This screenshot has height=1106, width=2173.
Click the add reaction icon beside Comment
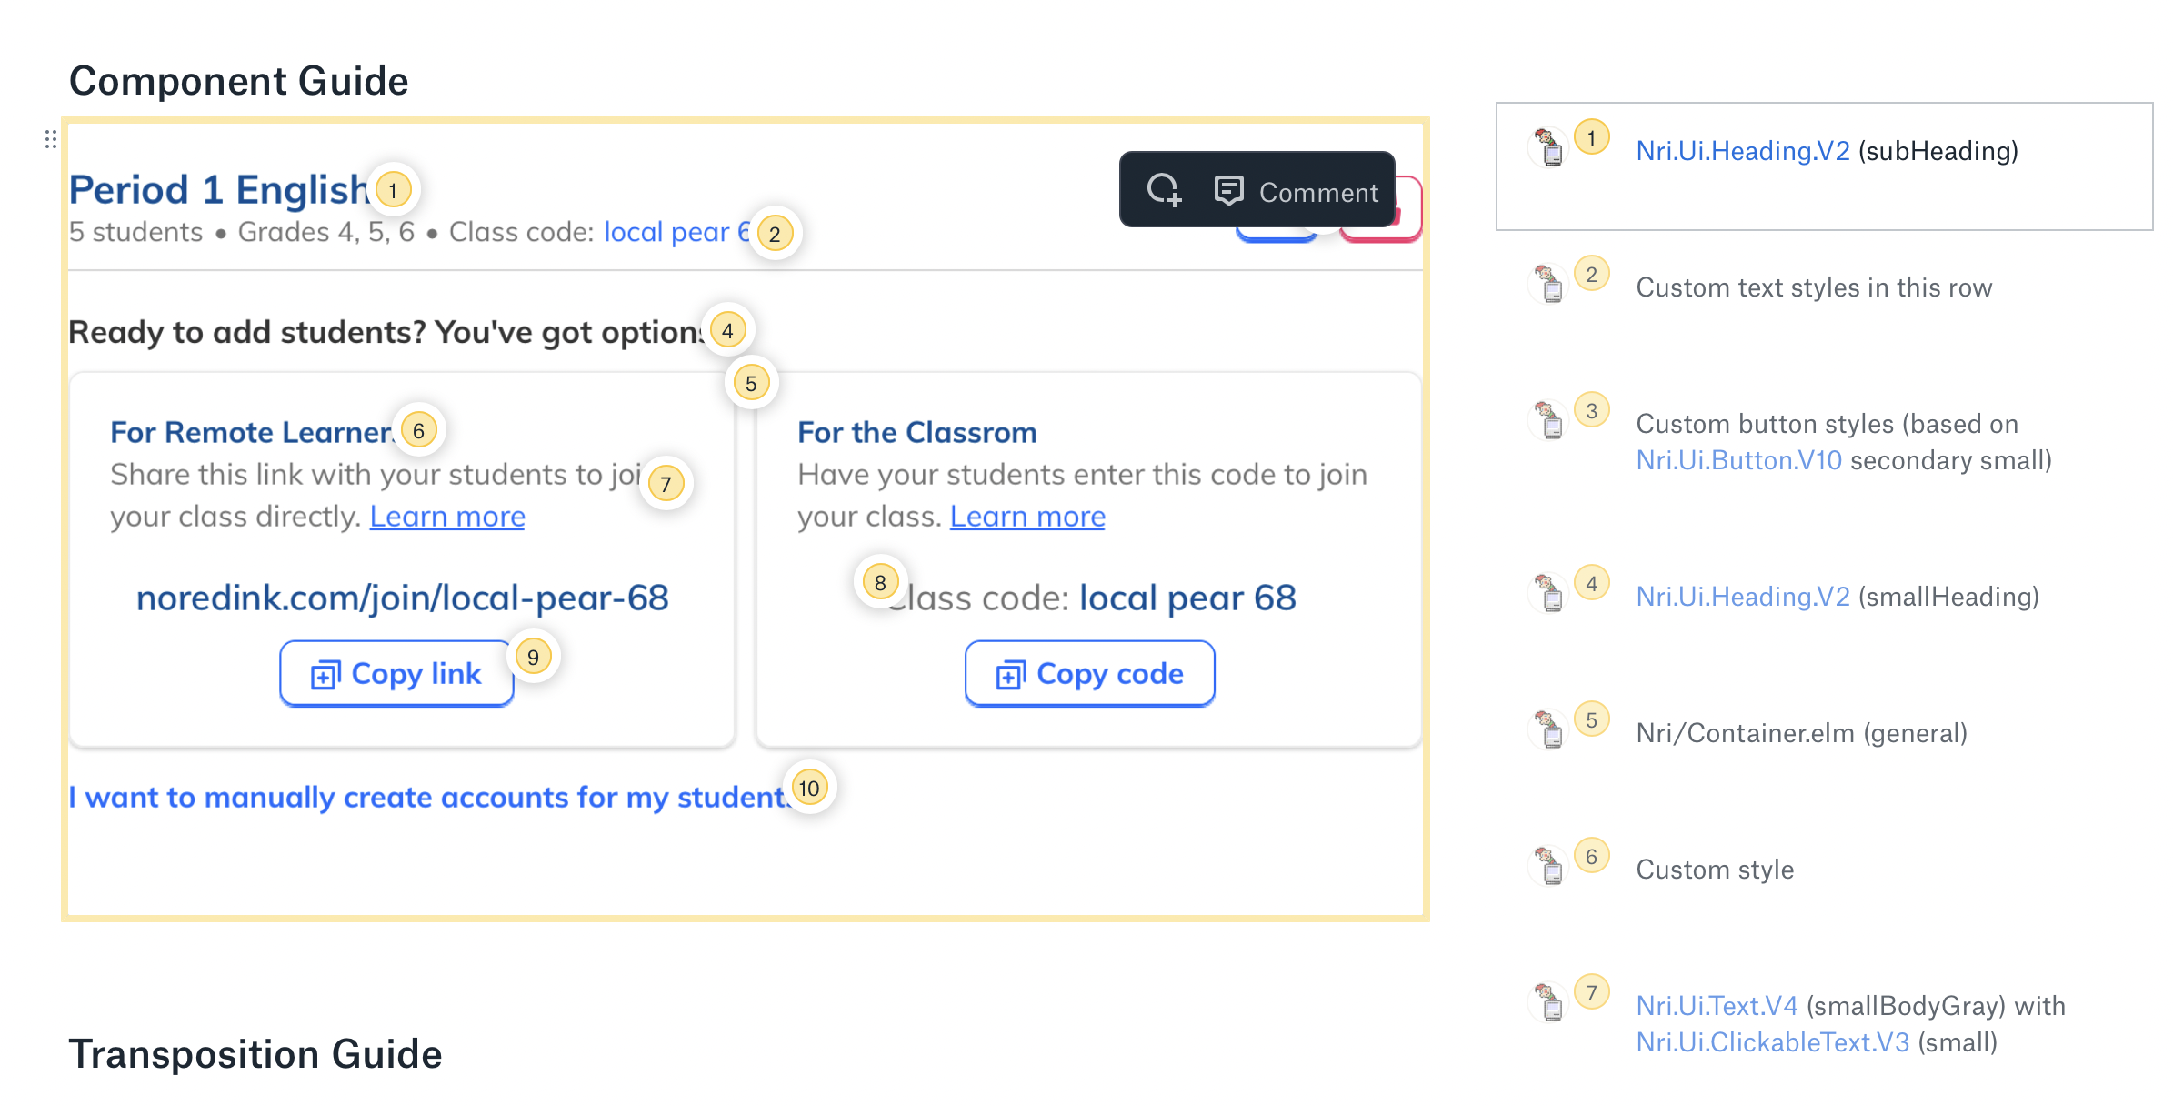click(1164, 190)
